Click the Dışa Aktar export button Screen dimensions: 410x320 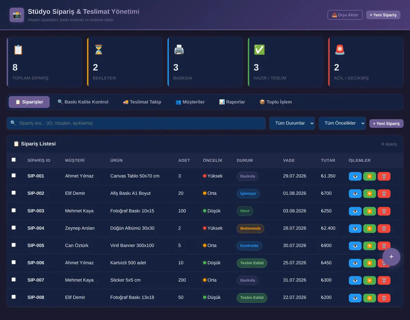(345, 15)
